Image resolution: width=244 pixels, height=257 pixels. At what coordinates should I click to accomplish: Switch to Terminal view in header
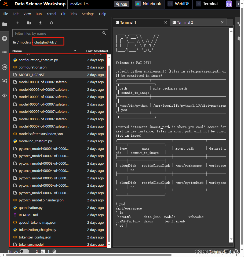coord(207,4)
